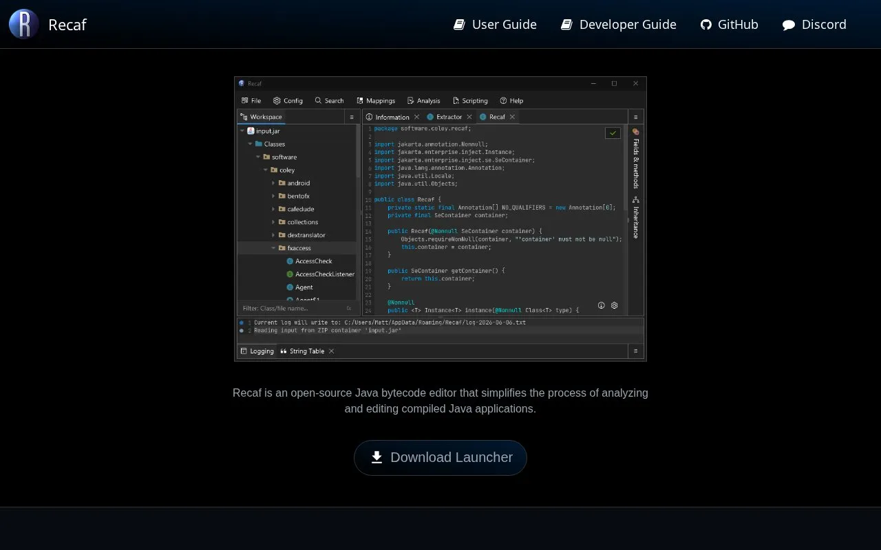Screen dimensions: 881x550
Task: Close the Extractor tab
Action: [469, 117]
